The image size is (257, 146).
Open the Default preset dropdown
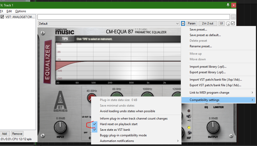click(x=109, y=24)
